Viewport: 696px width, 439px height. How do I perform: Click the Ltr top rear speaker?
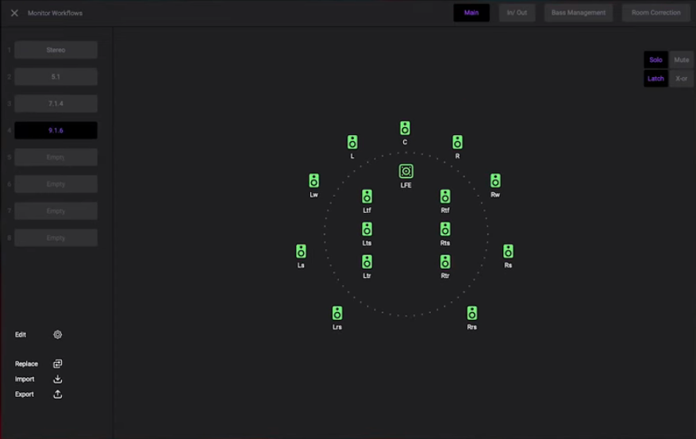point(367,262)
